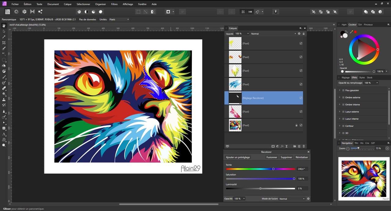
Task: Delete layer with trash icon
Action: [304, 146]
